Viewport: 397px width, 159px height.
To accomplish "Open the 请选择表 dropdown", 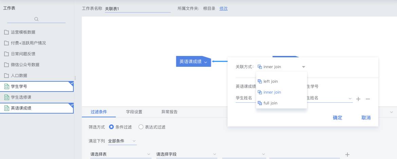I will click(x=121, y=154).
